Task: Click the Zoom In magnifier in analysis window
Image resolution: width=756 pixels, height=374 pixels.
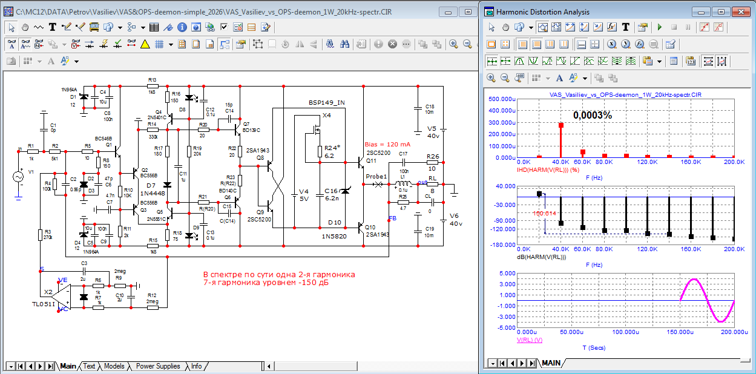Action: tap(491, 78)
